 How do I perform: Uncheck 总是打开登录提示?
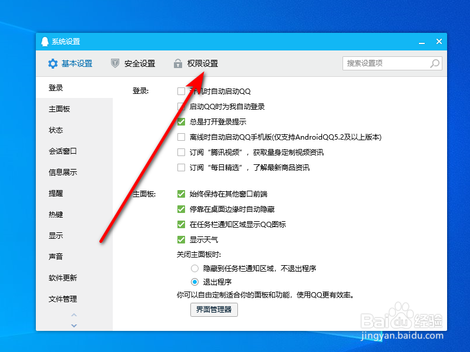coord(181,122)
